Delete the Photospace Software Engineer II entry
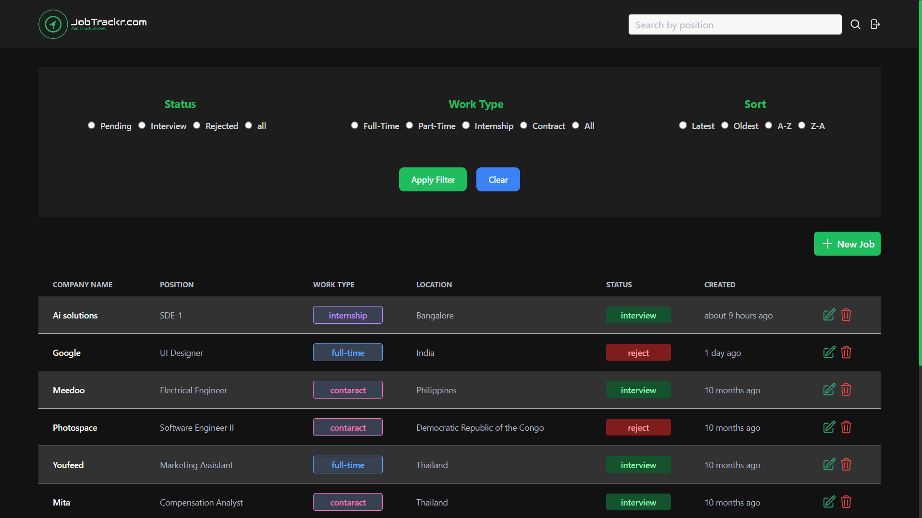This screenshot has width=922, height=518. coord(846,427)
